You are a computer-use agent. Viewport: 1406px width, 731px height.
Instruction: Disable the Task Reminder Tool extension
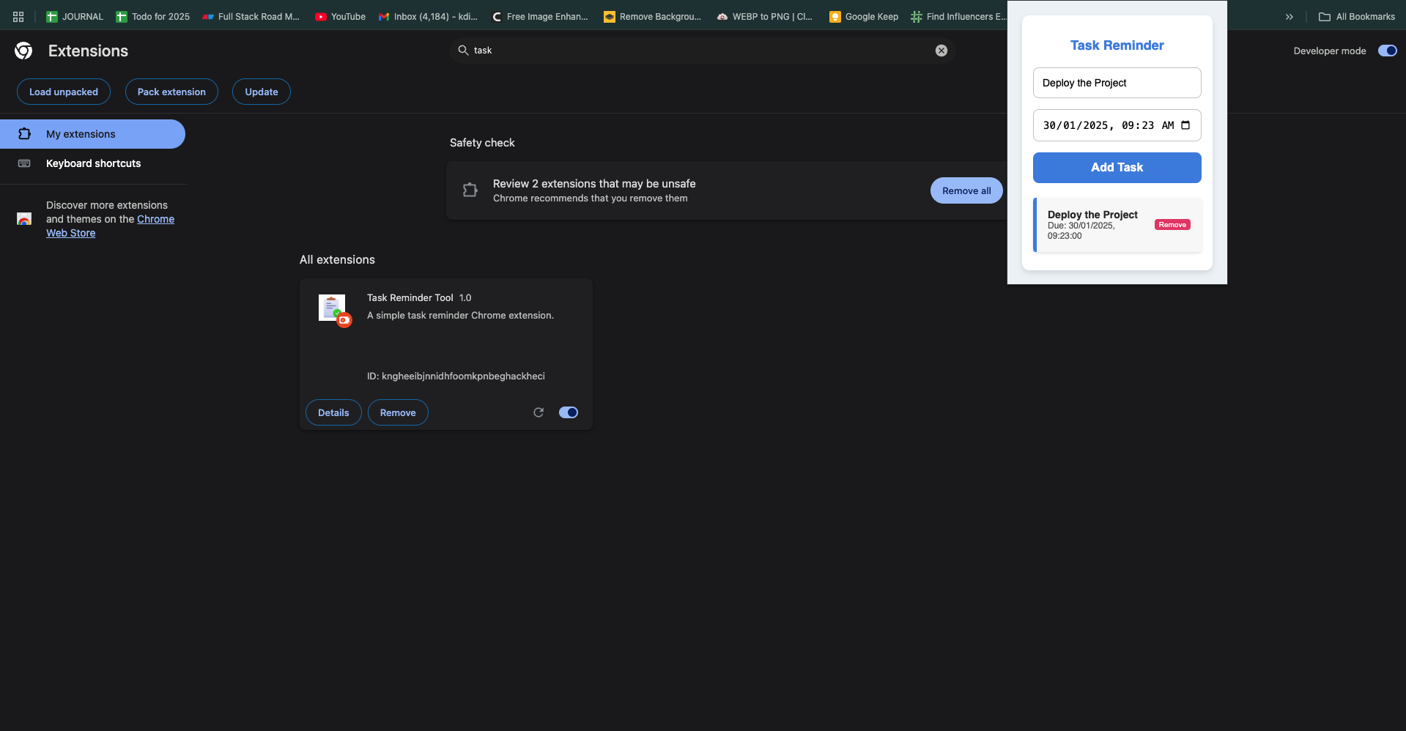(568, 412)
